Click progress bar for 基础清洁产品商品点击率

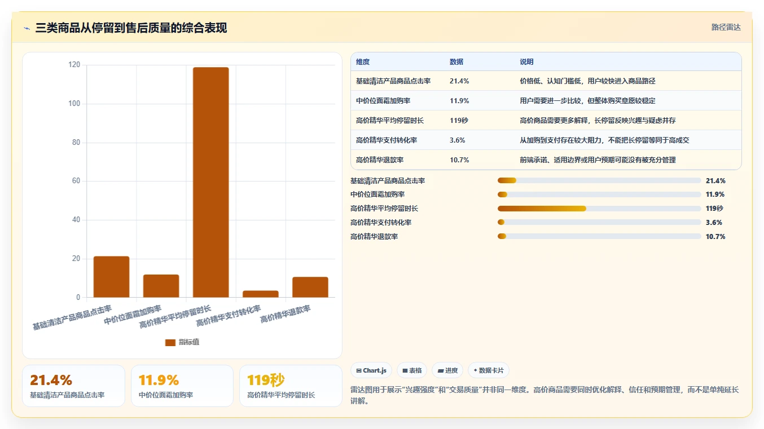599,180
